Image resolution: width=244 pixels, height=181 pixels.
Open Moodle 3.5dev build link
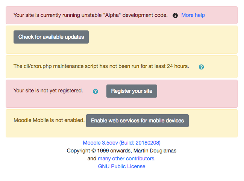click(121, 143)
